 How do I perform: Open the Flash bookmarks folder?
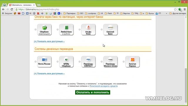click(108, 13)
